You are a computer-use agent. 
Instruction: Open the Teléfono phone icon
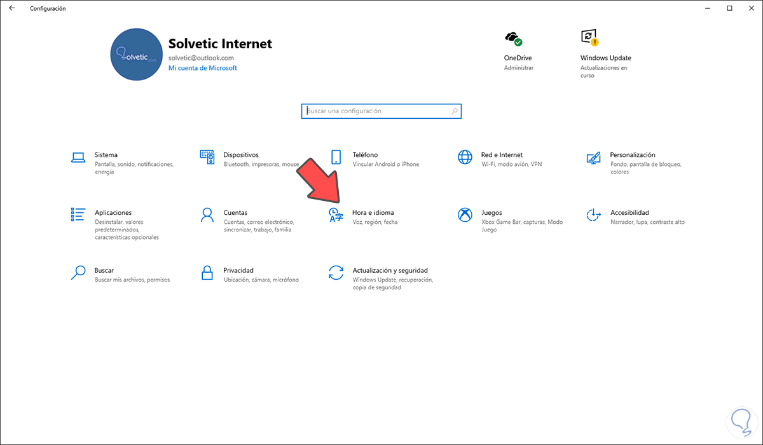(337, 157)
